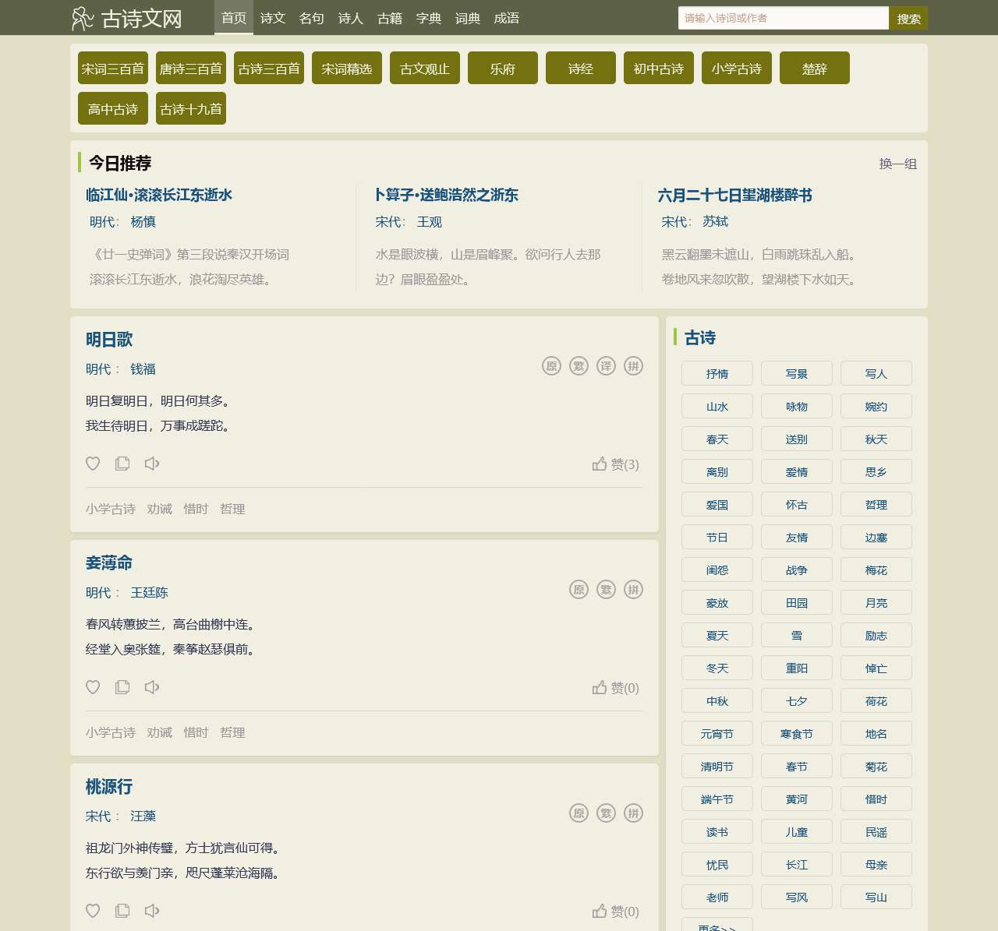The image size is (998, 931).
Task: Copy the 明日歌 poem text
Action: click(122, 463)
